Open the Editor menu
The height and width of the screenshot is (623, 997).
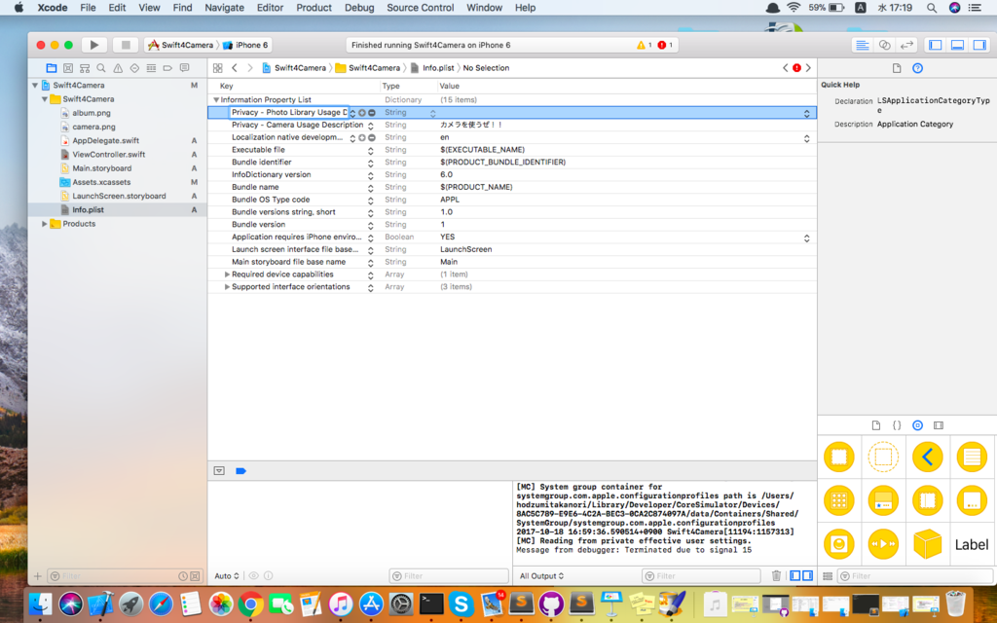pos(270,8)
